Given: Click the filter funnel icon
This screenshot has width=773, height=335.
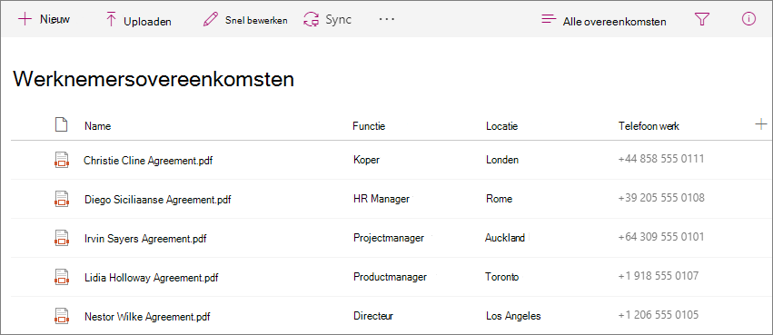Looking at the screenshot, I should (701, 20).
